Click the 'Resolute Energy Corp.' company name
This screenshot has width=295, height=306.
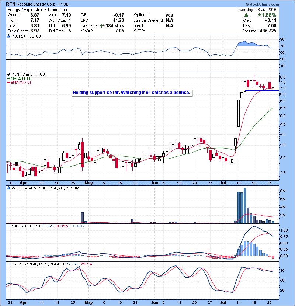click(x=37, y=4)
